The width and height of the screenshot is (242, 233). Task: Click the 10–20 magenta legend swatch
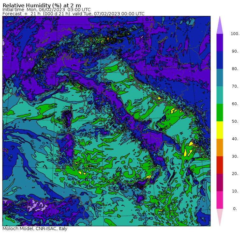click(x=220, y=182)
